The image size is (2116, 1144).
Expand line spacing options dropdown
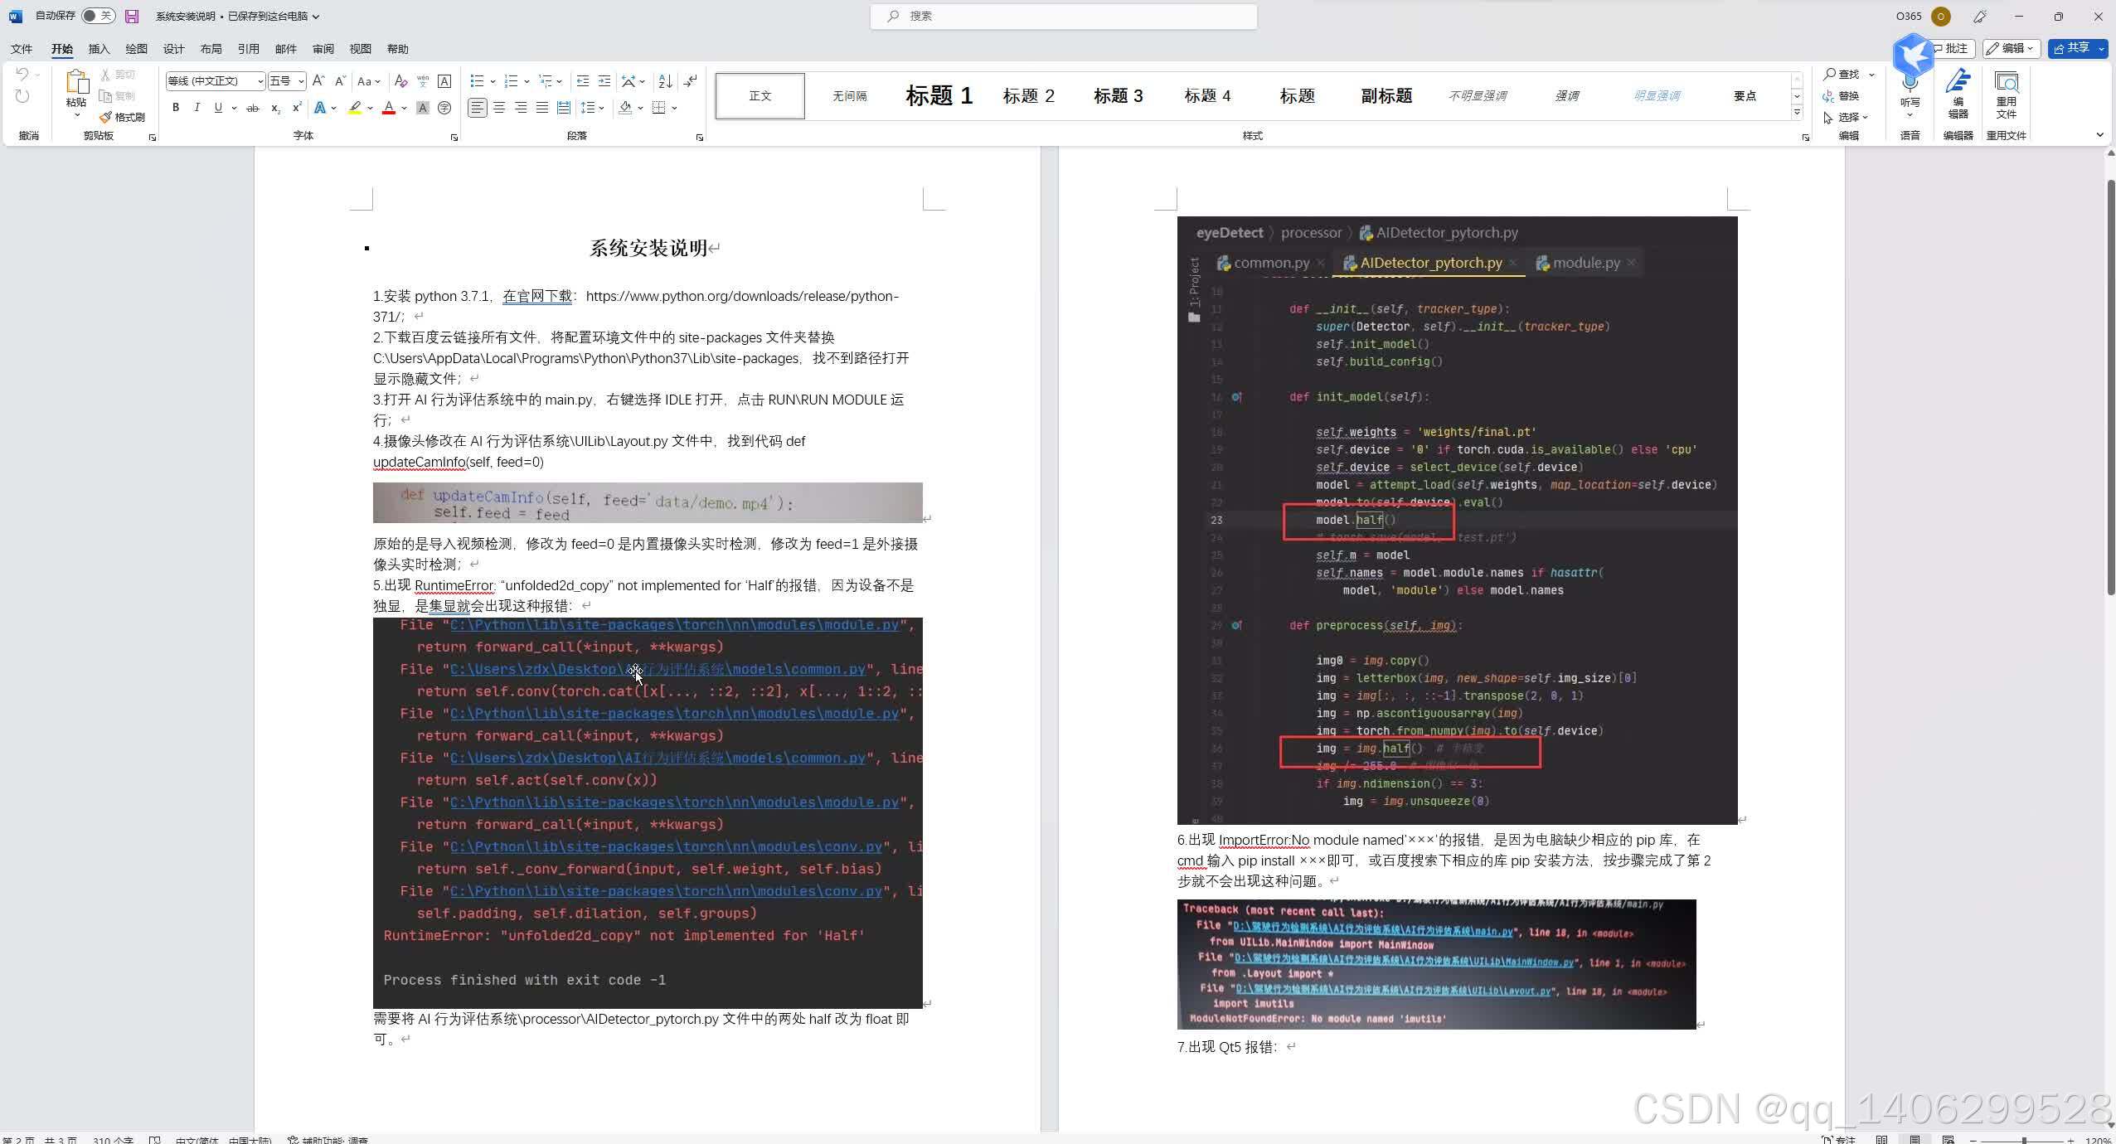click(601, 108)
